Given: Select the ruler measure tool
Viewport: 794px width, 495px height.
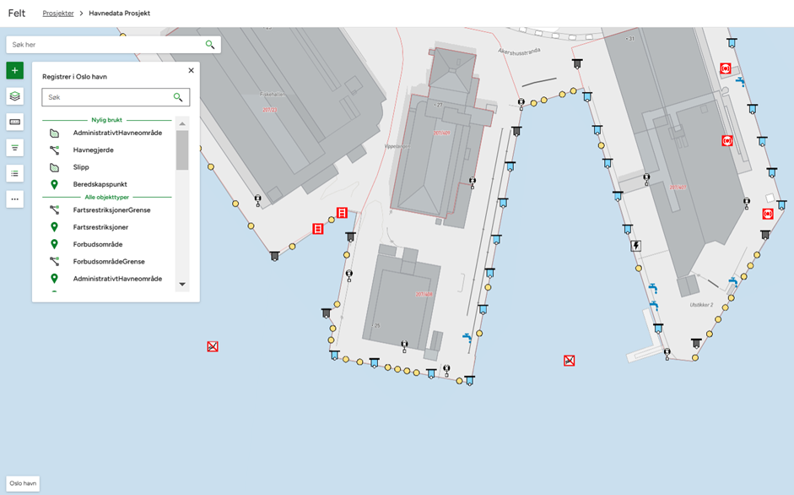Looking at the screenshot, I should click(x=14, y=122).
